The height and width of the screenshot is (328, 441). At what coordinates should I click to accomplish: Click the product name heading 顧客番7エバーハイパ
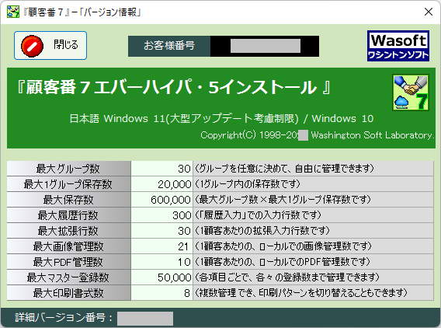(x=174, y=87)
